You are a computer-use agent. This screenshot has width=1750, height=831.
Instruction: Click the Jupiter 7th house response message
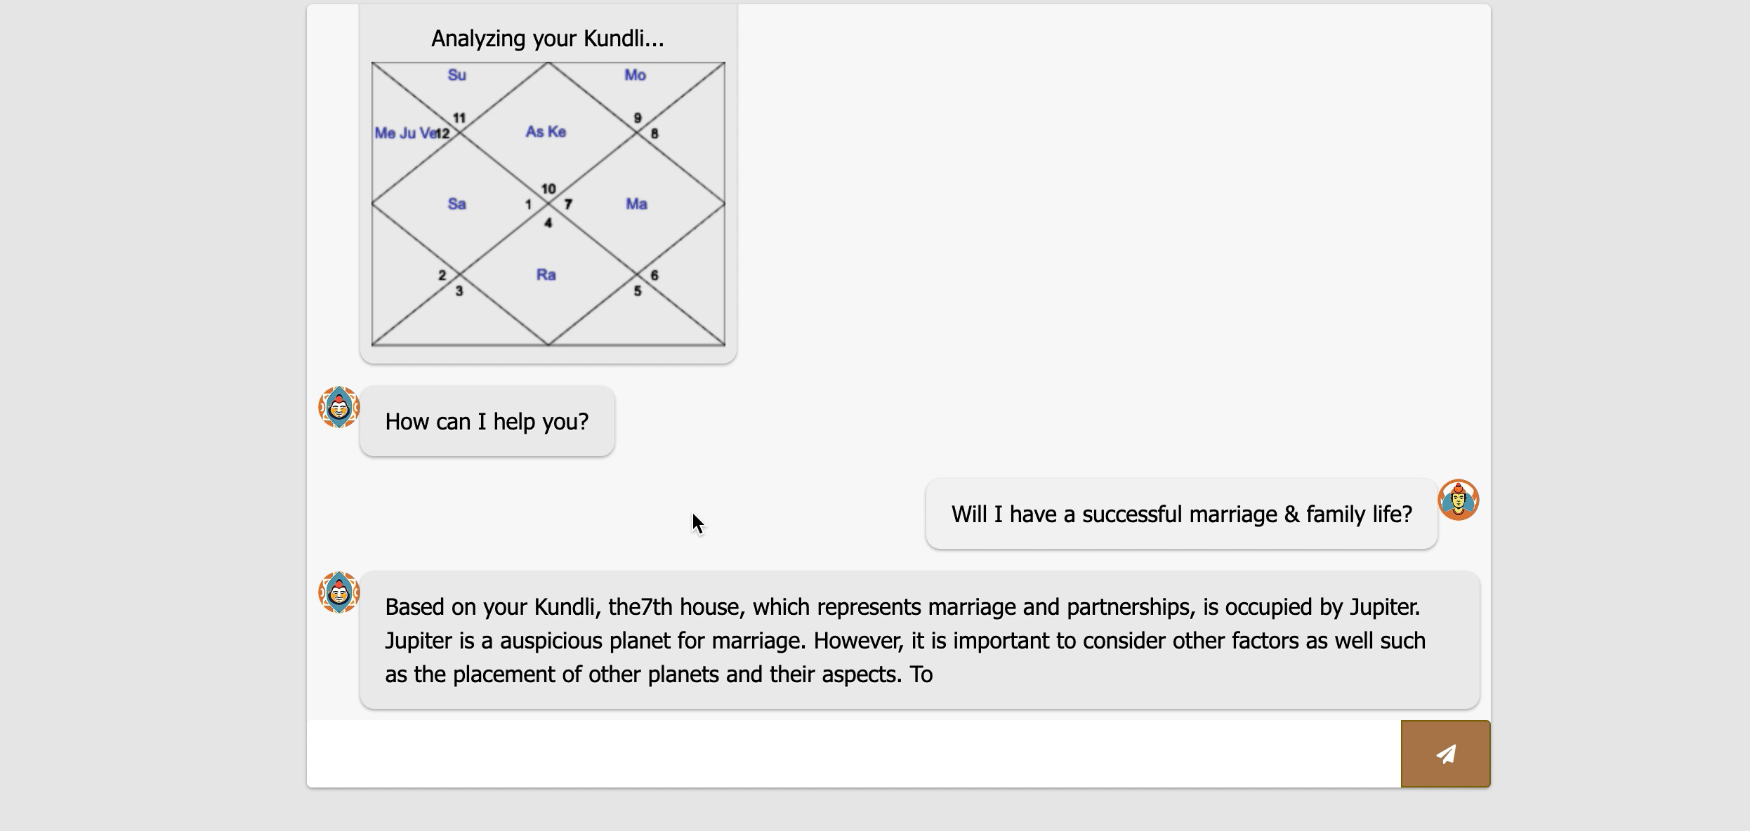[919, 640]
